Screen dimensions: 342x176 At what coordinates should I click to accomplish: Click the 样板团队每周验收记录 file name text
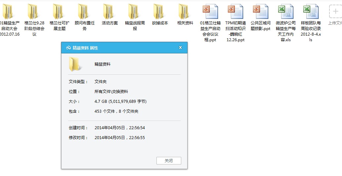click(x=311, y=26)
